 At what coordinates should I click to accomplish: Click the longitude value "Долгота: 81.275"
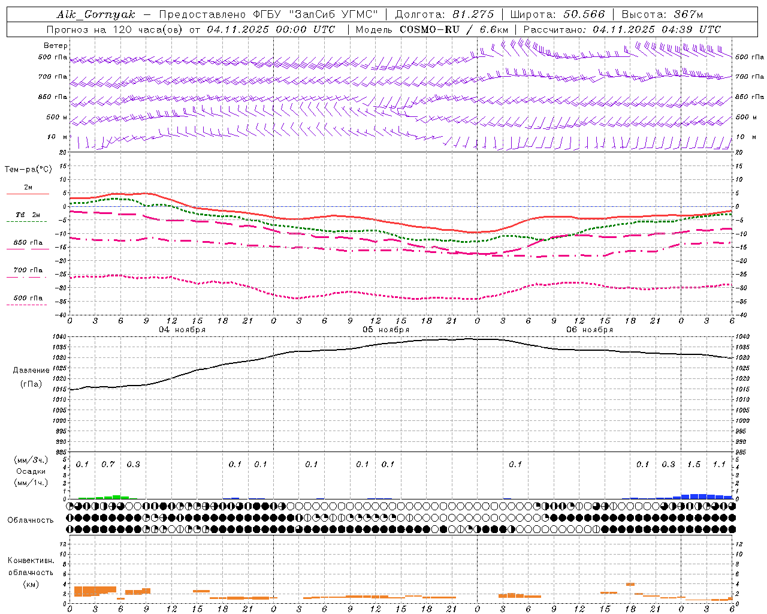[x=445, y=14]
